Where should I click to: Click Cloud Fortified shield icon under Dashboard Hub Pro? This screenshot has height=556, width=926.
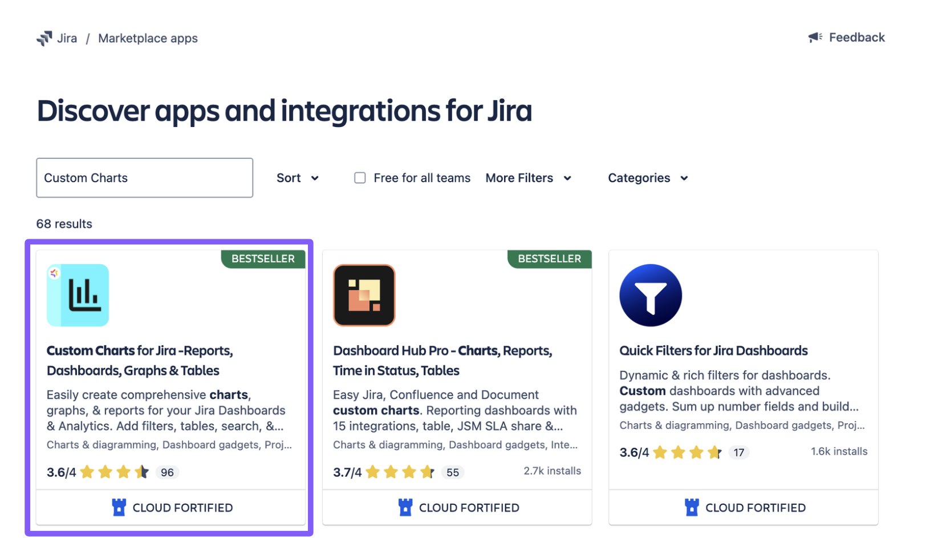pyautogui.click(x=405, y=508)
